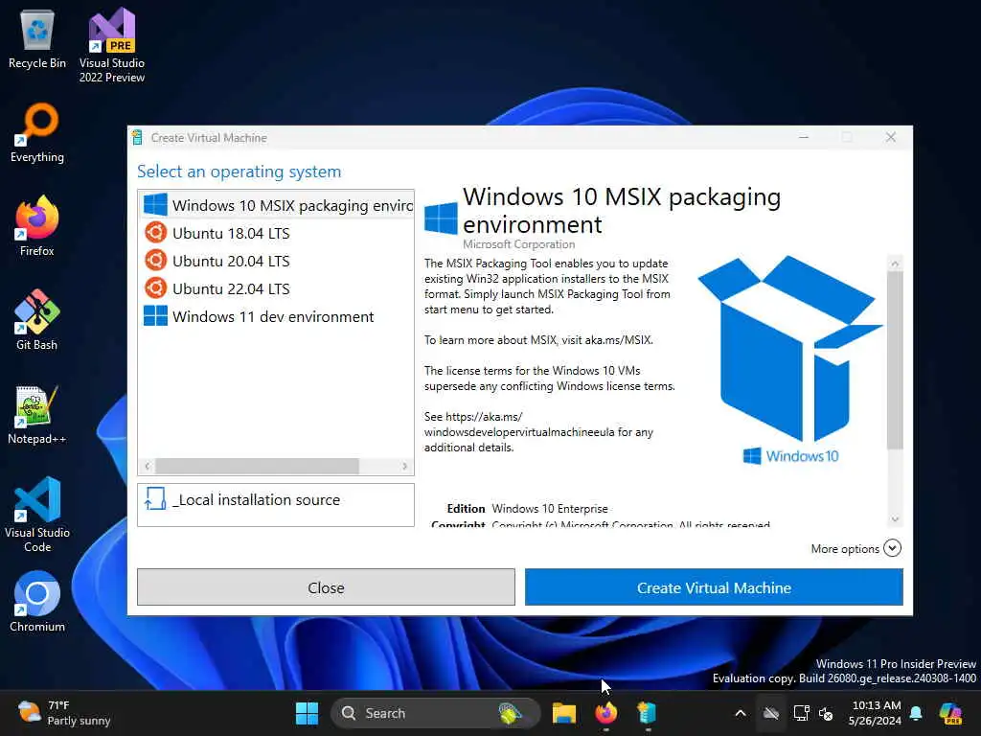This screenshot has width=981, height=736.
Task: Show hidden system tray icons
Action: (741, 713)
